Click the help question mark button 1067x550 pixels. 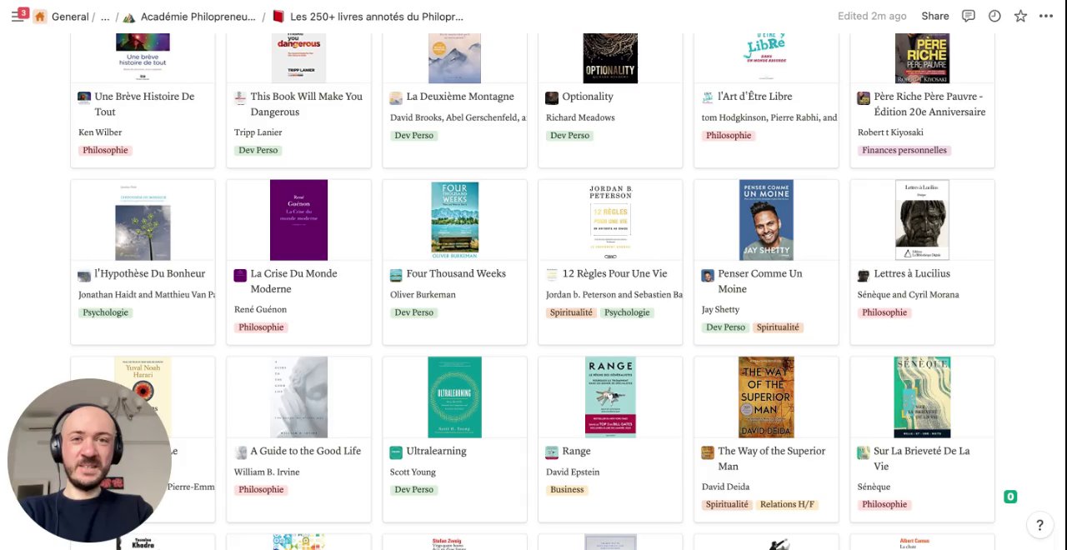tap(1039, 525)
